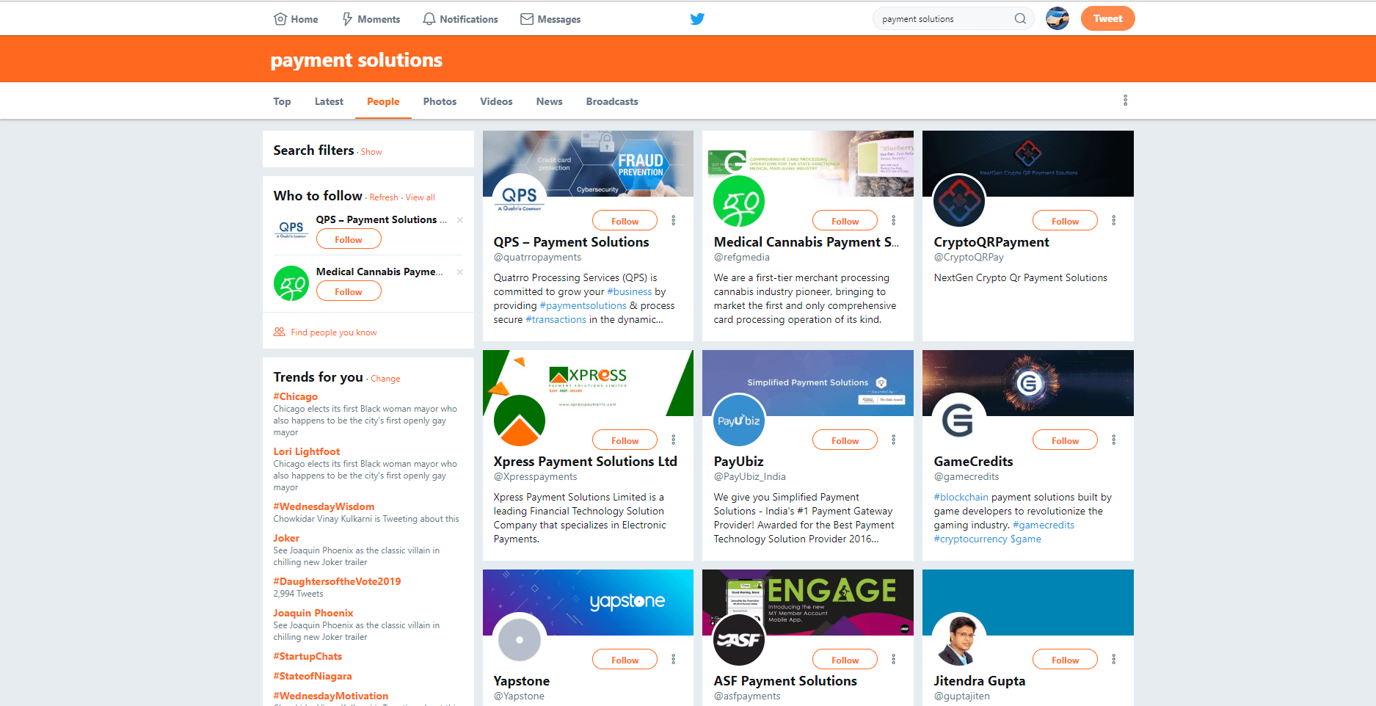
Task: Click #paymentsolutions hashtag in QPS bio
Action: pos(583,305)
